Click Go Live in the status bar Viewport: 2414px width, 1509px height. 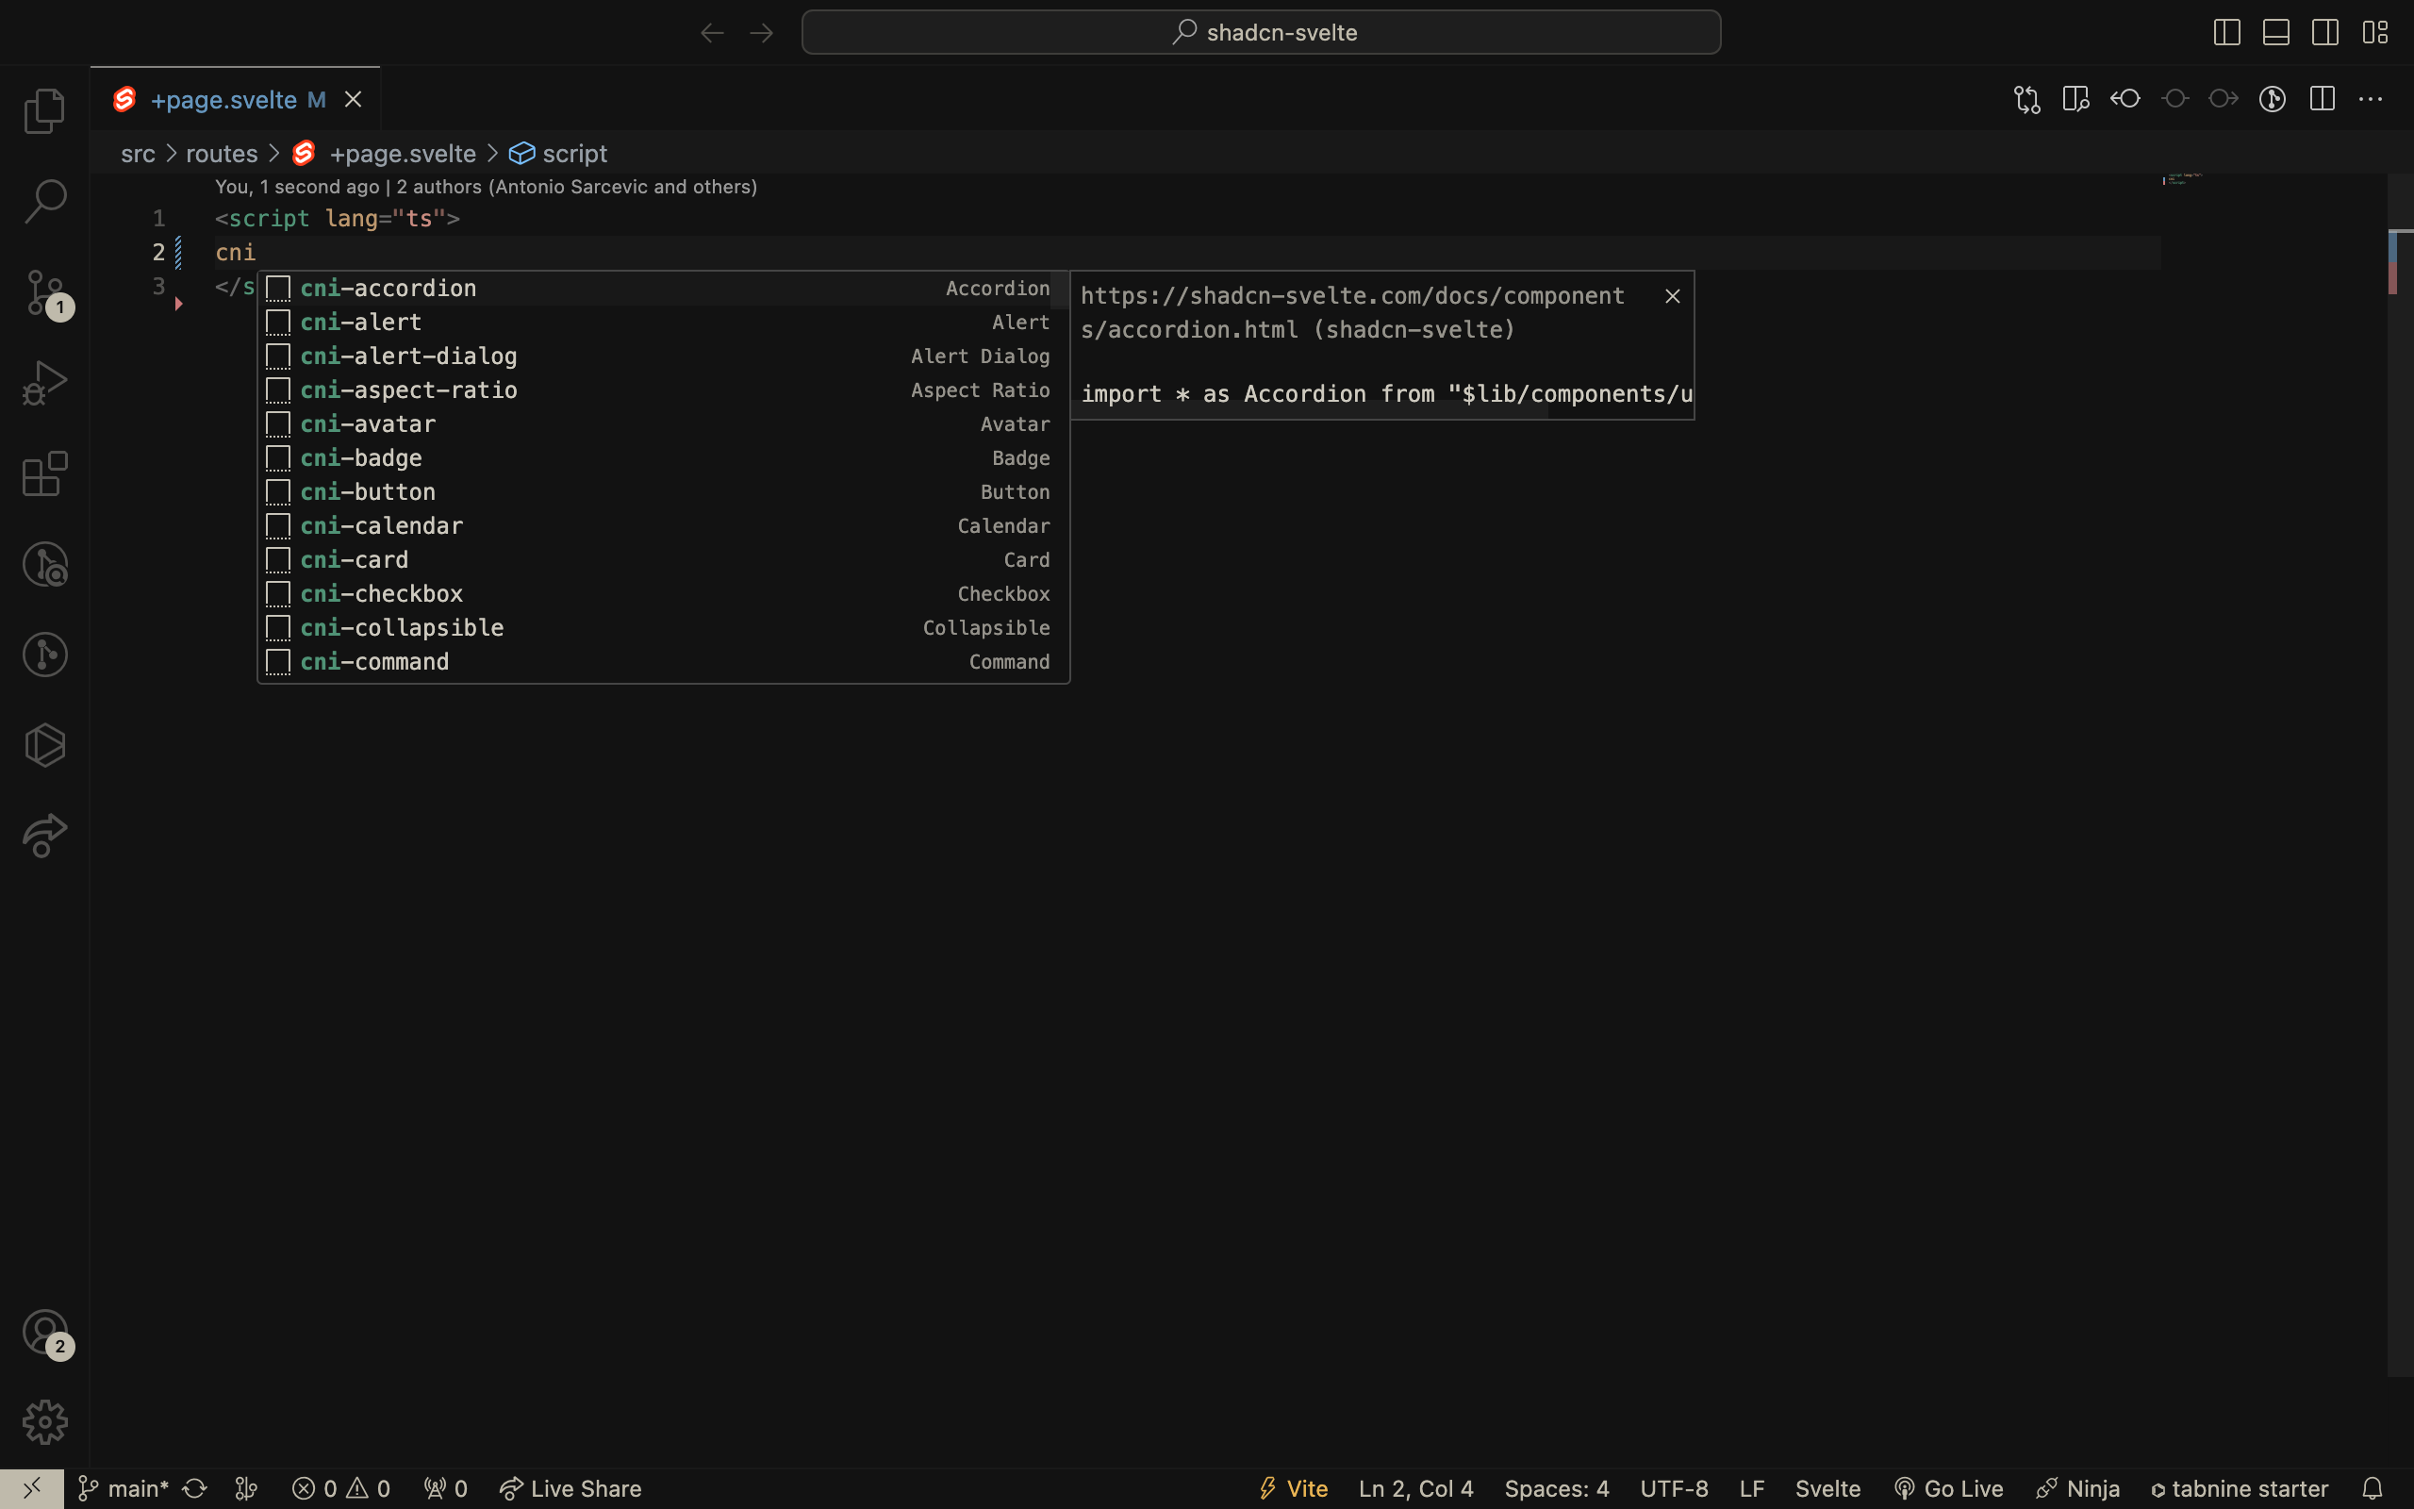point(1948,1488)
